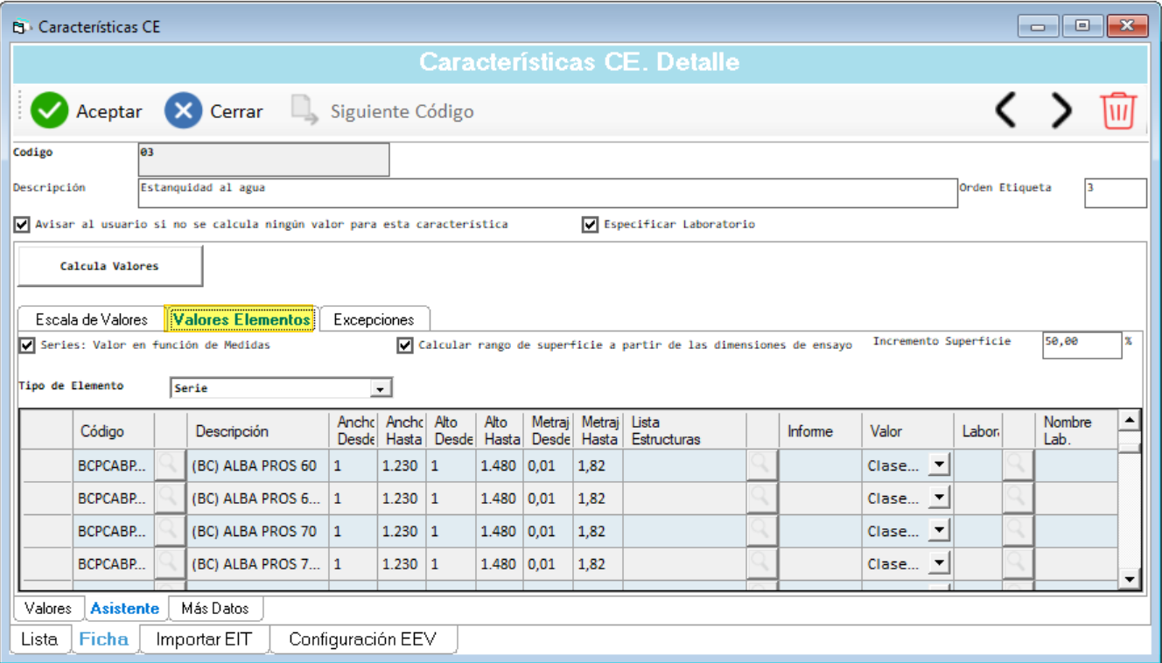Delete record using red trash icon
Screen dimensions: 1162x663
pyautogui.click(x=1118, y=111)
